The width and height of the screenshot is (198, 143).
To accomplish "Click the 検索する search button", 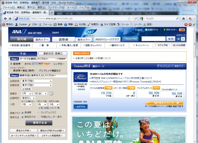I will pos(39,123).
